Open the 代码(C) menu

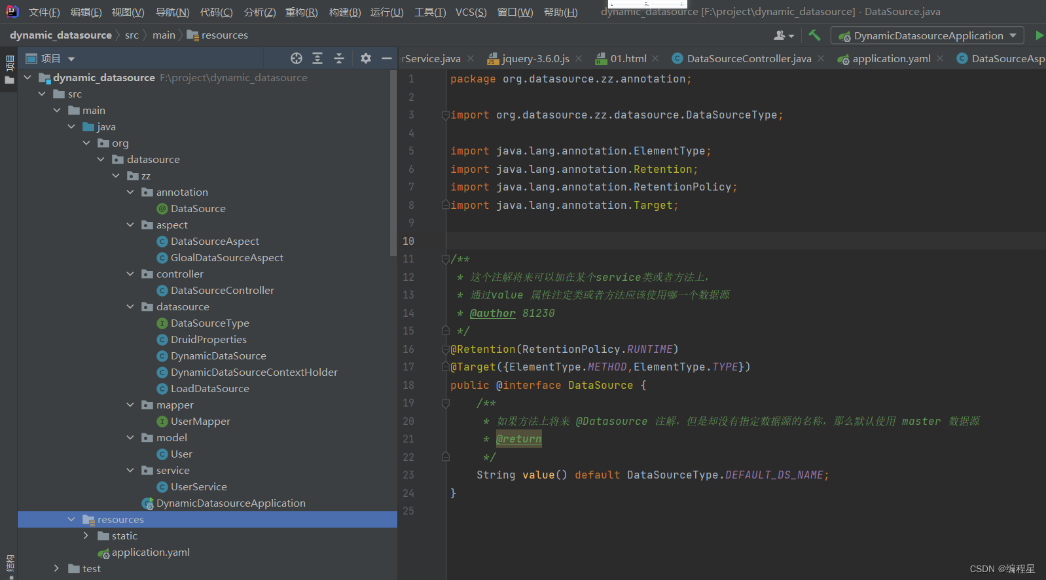pos(217,12)
